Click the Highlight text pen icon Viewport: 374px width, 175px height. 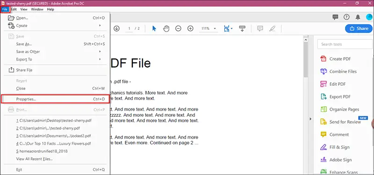pos(272,28)
